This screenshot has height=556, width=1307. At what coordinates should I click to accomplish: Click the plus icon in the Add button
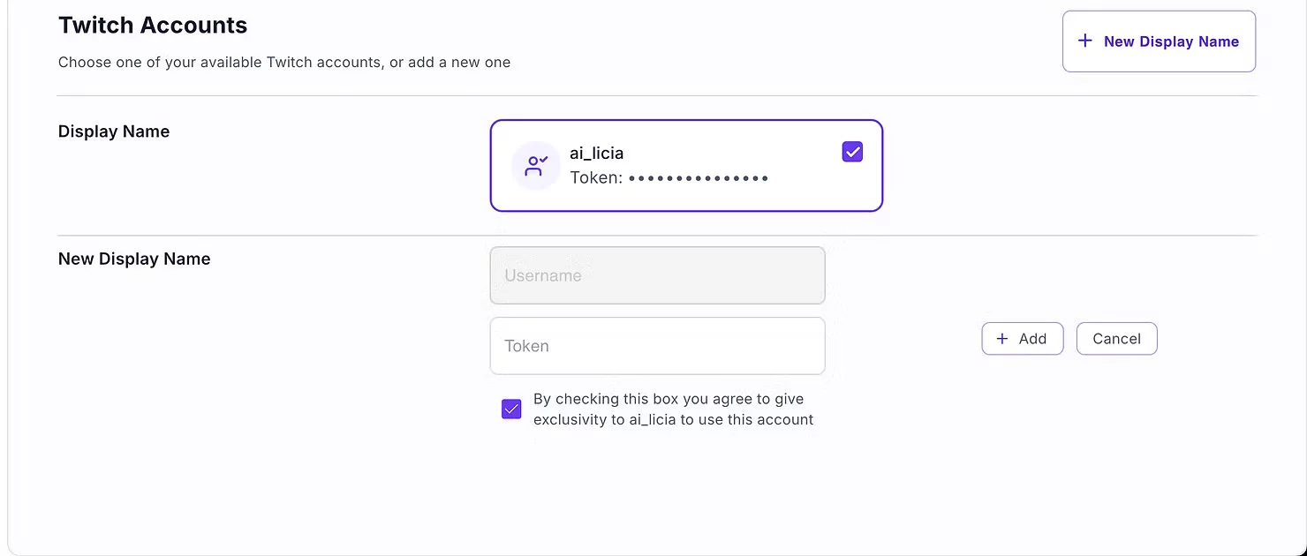tap(1002, 339)
